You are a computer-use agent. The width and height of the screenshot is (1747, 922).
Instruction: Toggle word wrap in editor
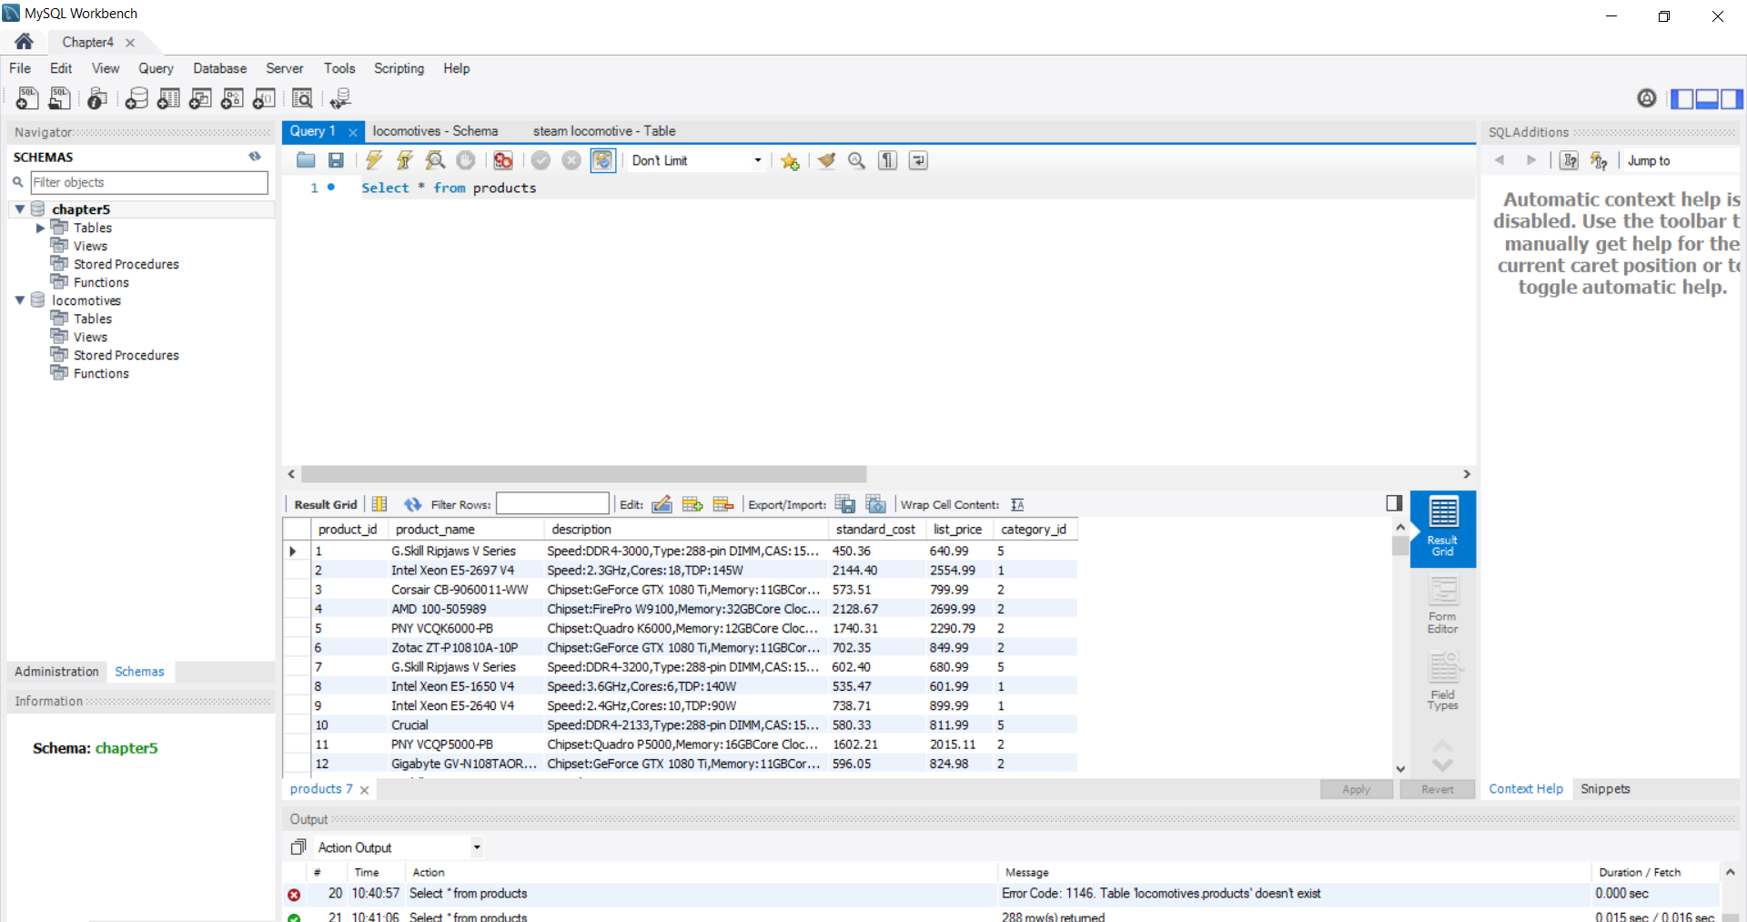click(x=918, y=160)
